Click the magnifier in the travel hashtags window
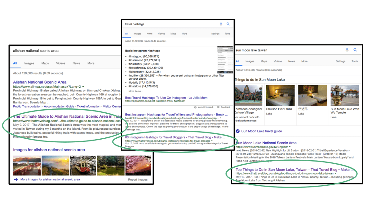 [228, 24]
